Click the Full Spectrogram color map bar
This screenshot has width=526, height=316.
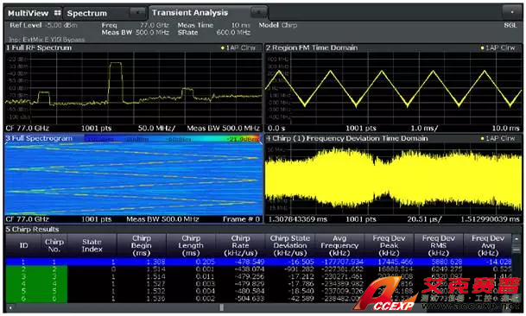[172, 138]
